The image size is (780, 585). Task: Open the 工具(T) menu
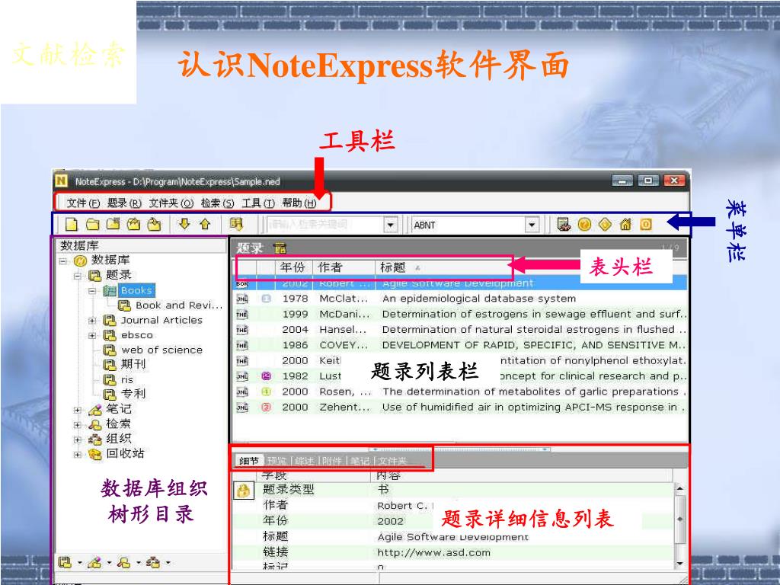[258, 203]
